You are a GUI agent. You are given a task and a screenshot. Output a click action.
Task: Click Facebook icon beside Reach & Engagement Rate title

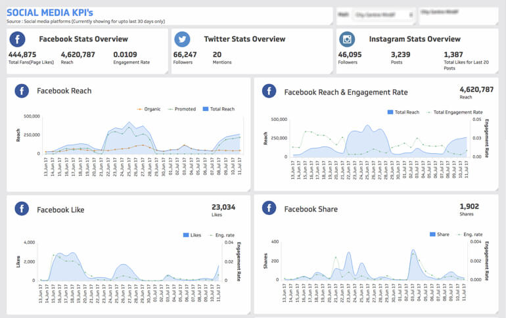269,91
